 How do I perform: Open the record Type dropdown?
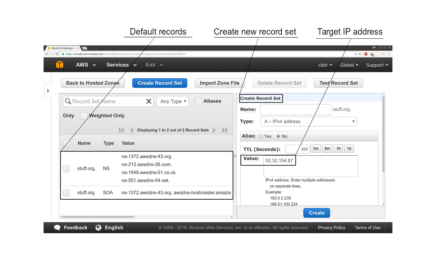point(308,121)
